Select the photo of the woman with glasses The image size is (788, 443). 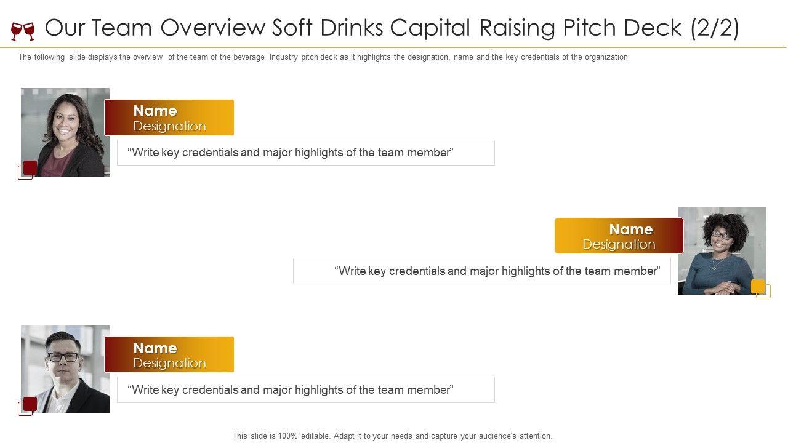[x=722, y=249]
